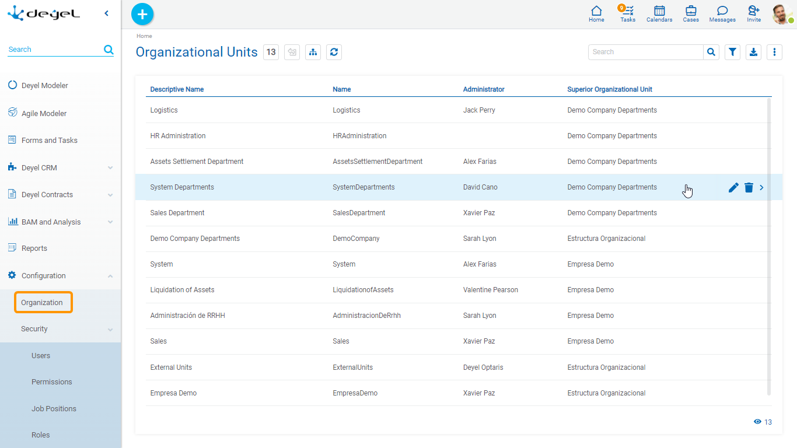Show organizational hierarchy tree view icon

(x=313, y=52)
